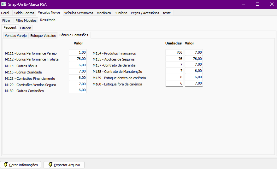Select the M155 Apólices de Seguros value field
277x169 pixels.
194,59
